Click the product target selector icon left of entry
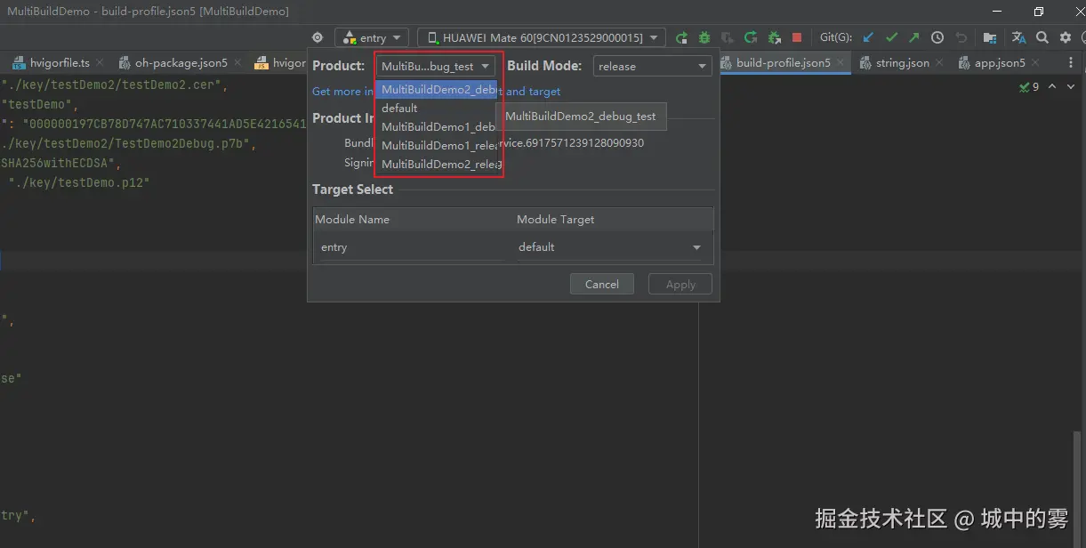This screenshot has width=1086, height=548. pyautogui.click(x=318, y=37)
